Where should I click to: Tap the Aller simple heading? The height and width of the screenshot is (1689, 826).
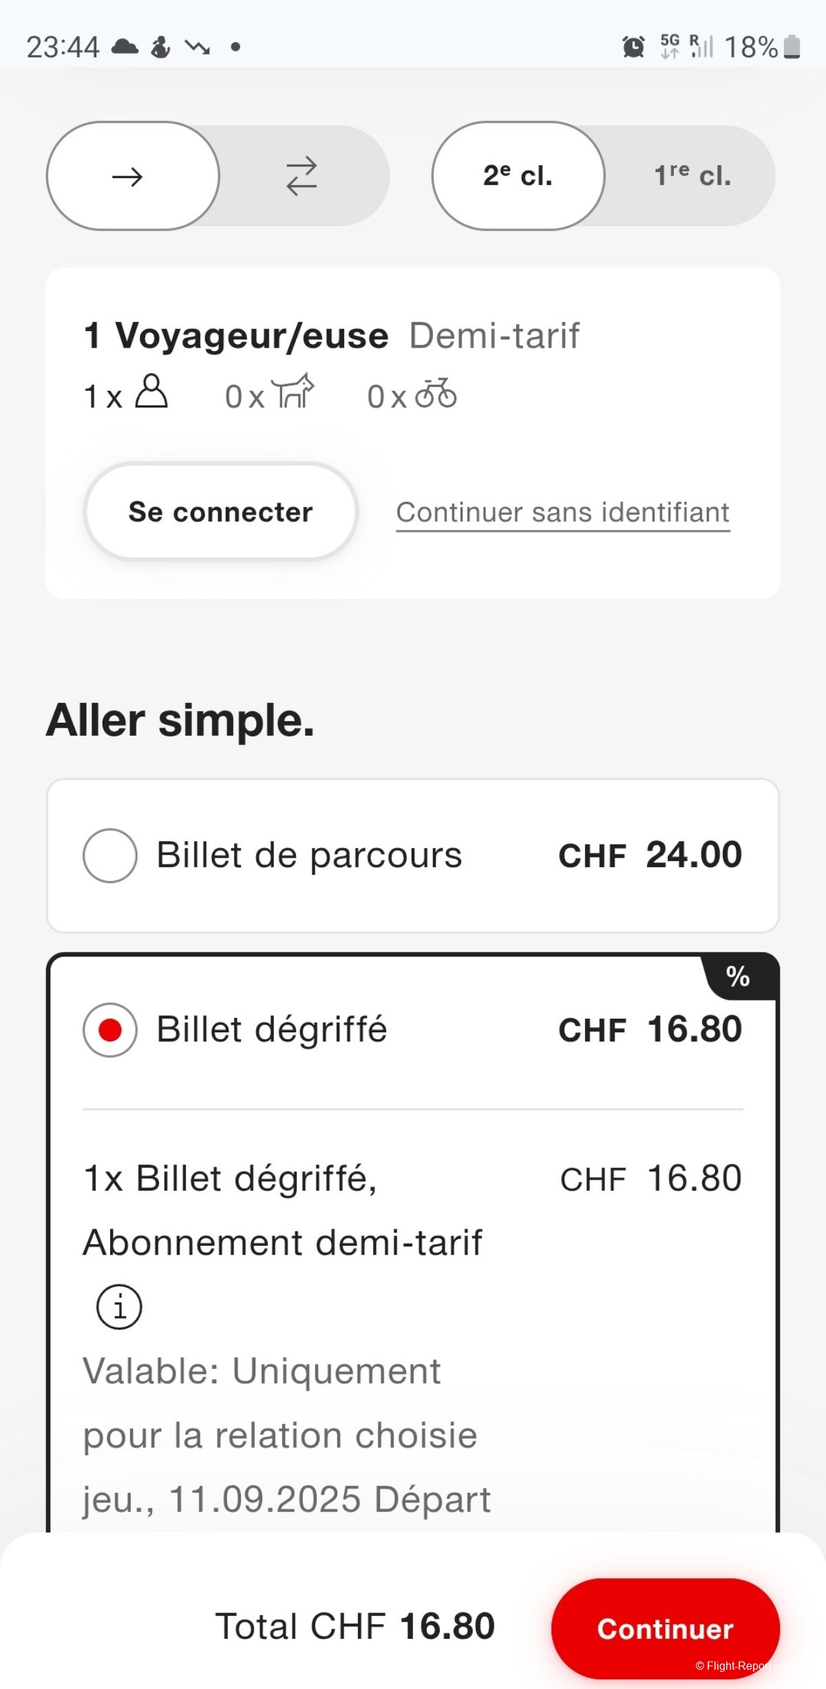click(180, 721)
